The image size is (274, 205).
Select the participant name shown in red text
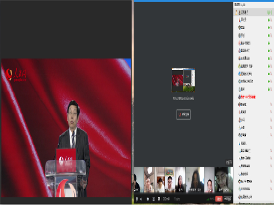pyautogui.click(x=248, y=97)
